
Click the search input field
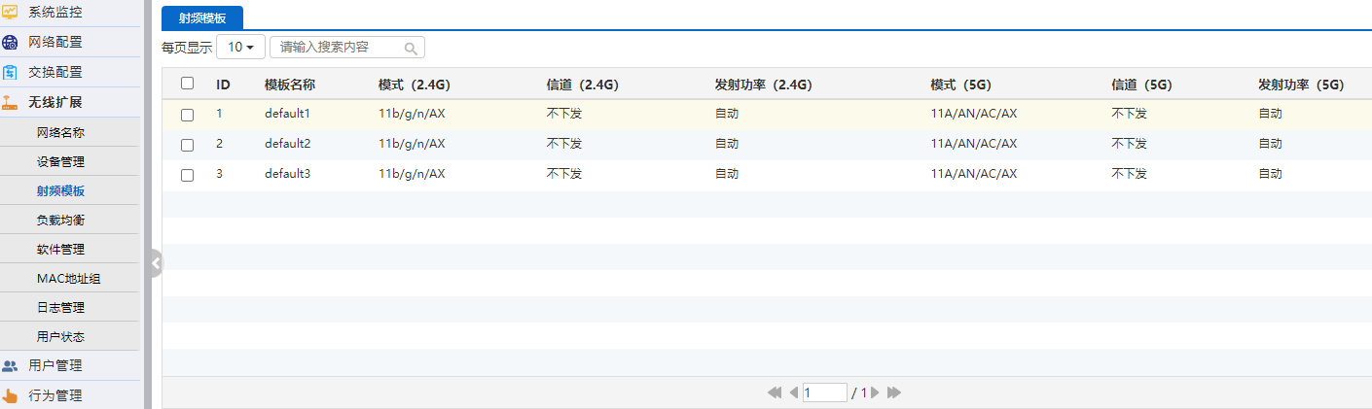pyautogui.click(x=347, y=47)
